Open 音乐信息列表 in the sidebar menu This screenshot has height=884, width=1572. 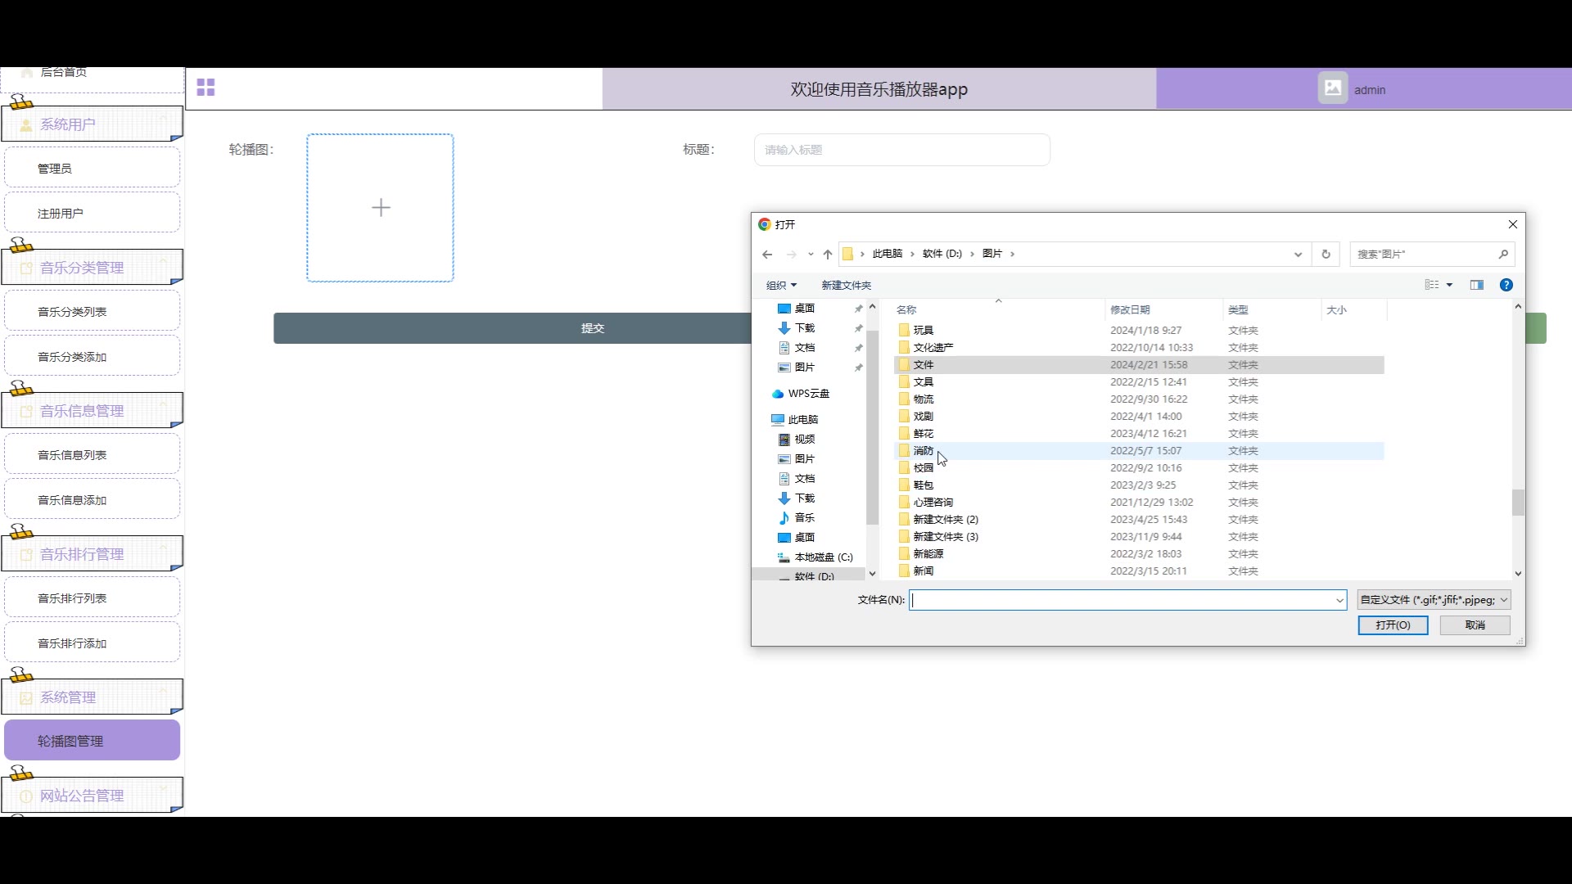click(72, 455)
